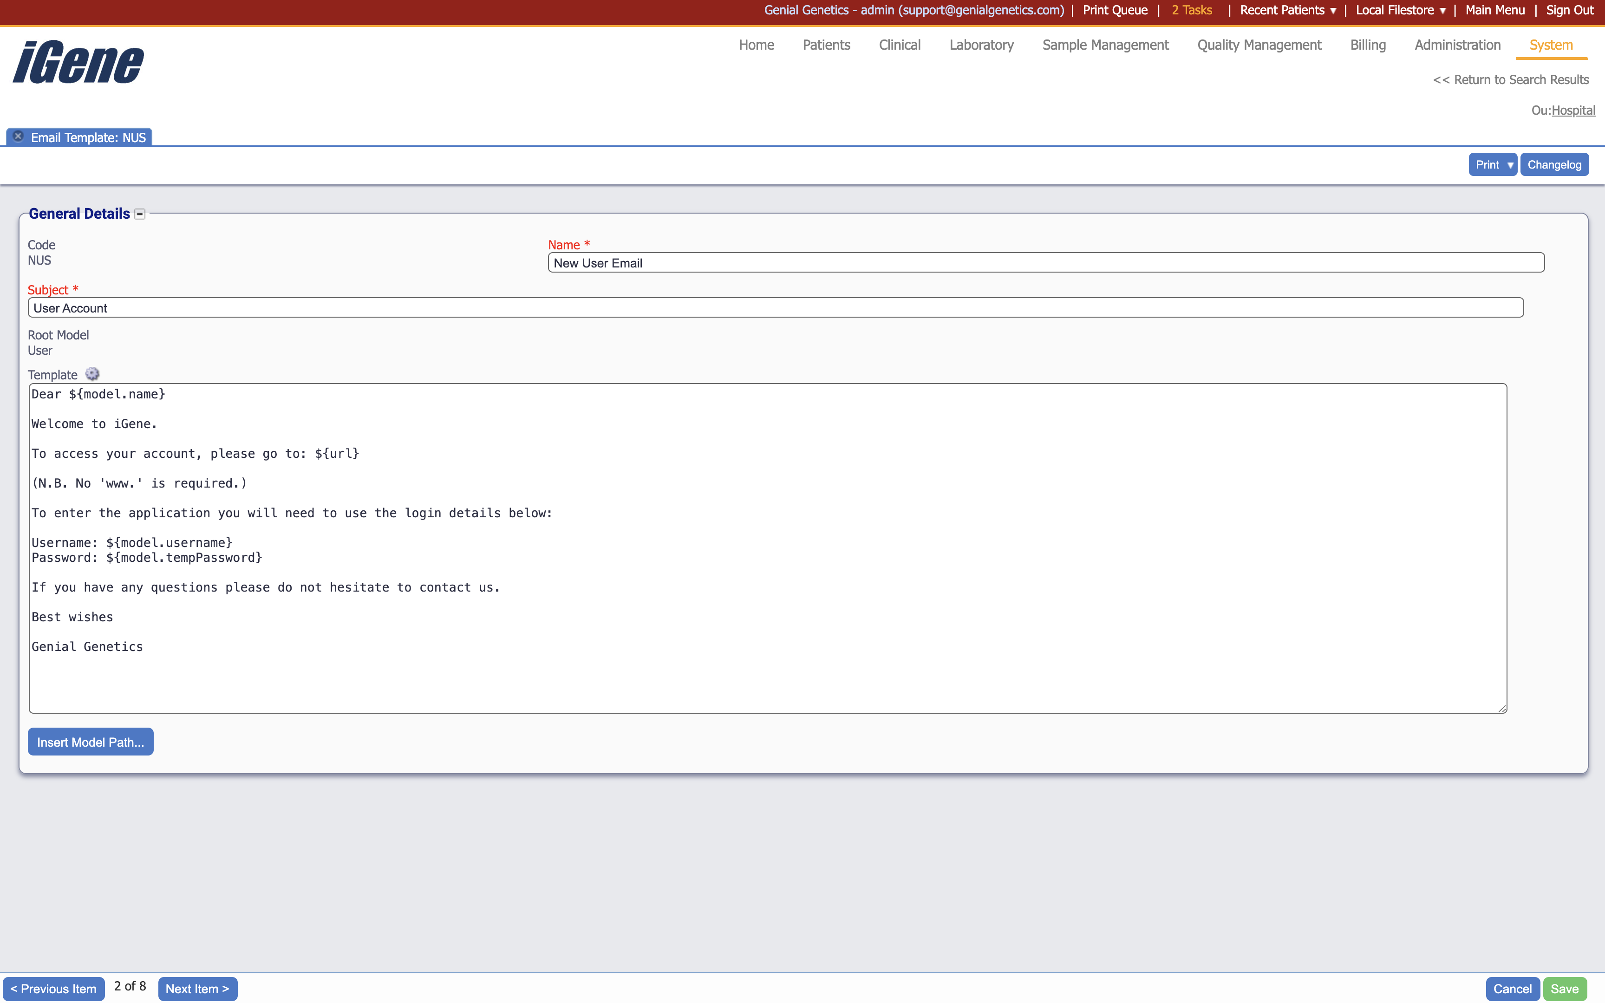Click Insert Model Path button

pyautogui.click(x=90, y=742)
